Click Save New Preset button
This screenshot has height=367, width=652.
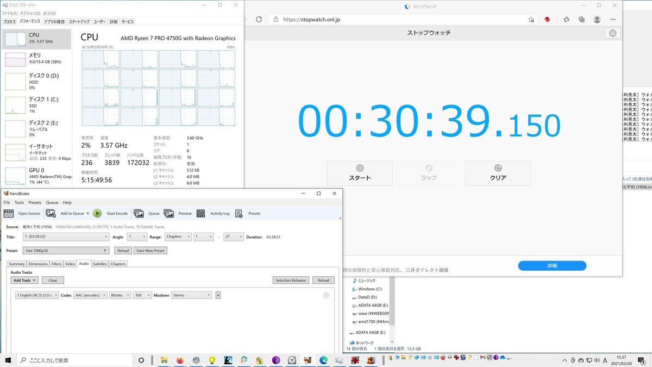point(151,251)
